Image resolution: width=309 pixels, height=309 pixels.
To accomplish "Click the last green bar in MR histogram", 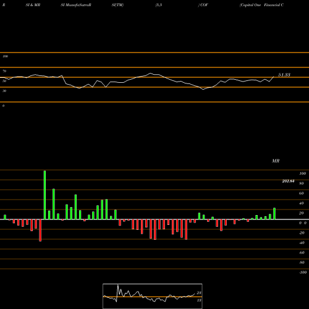I will (x=274, y=214).
